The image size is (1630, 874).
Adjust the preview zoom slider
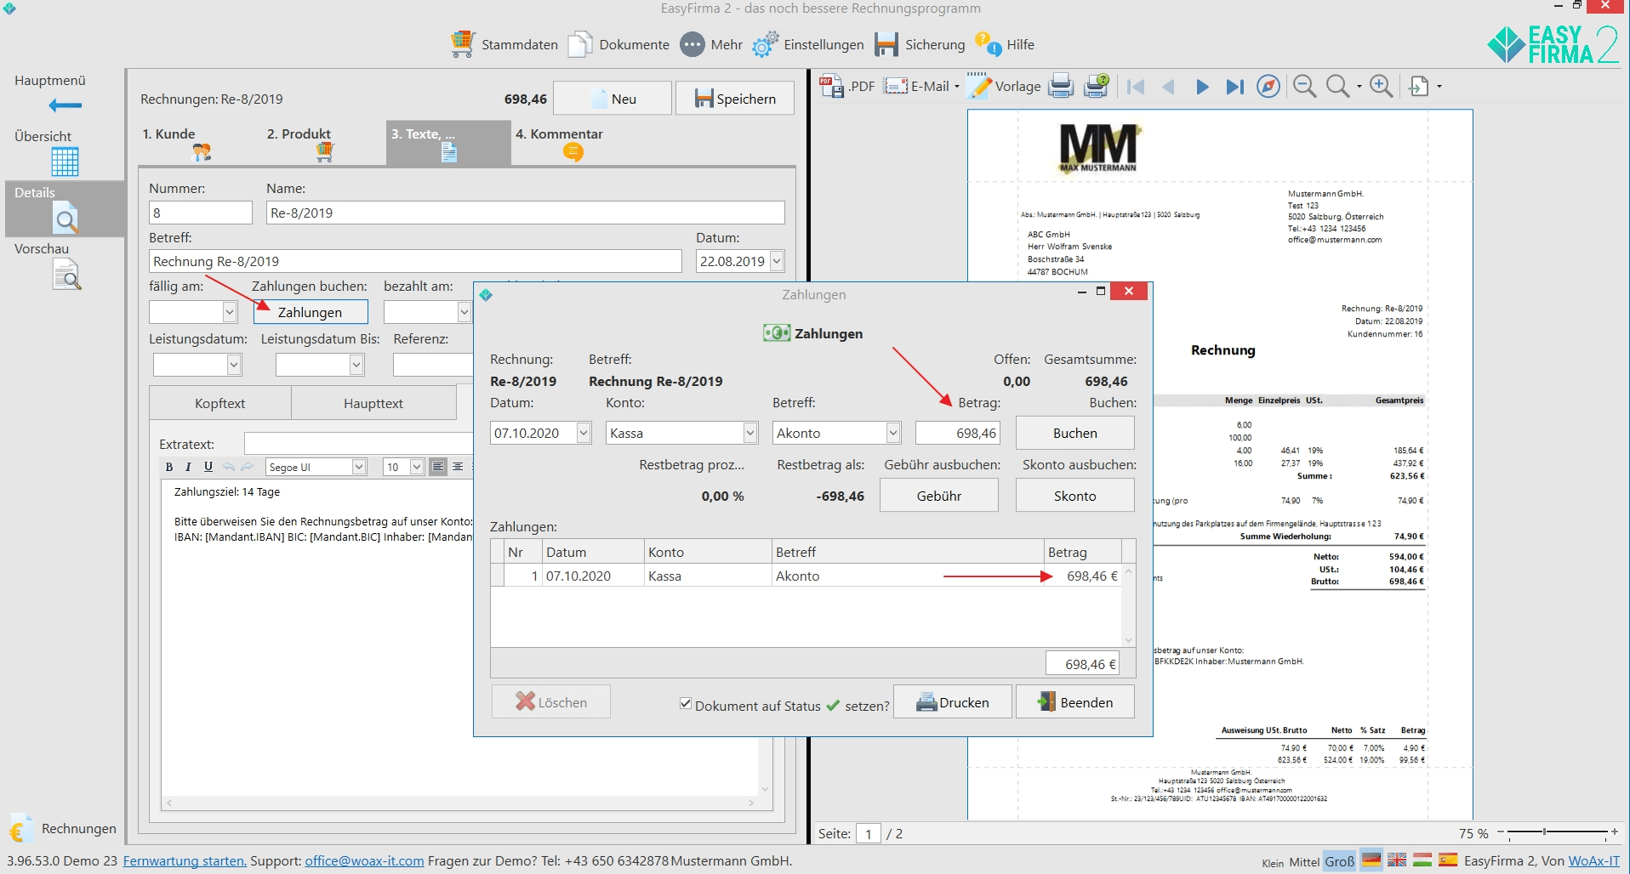coord(1544,831)
